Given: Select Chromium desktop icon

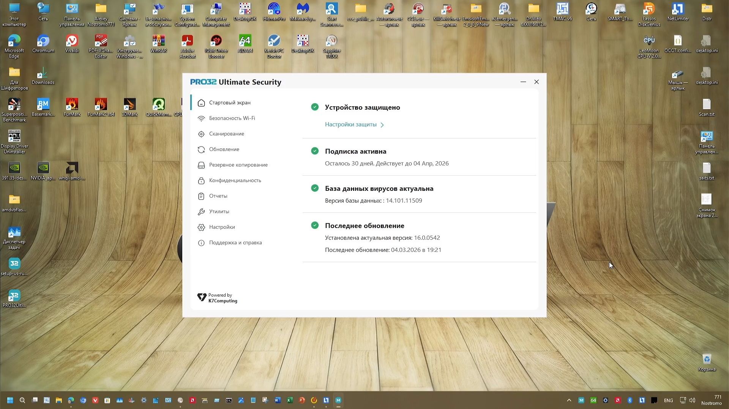Looking at the screenshot, I should (x=43, y=44).
